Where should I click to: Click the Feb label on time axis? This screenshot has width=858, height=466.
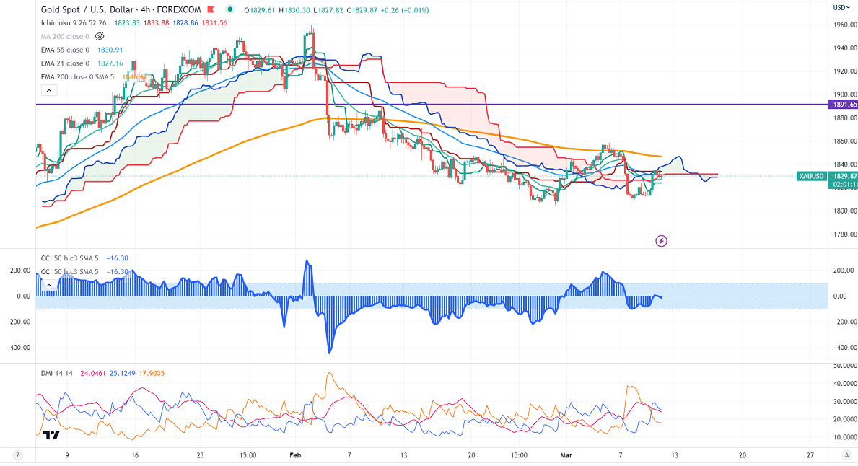(294, 455)
